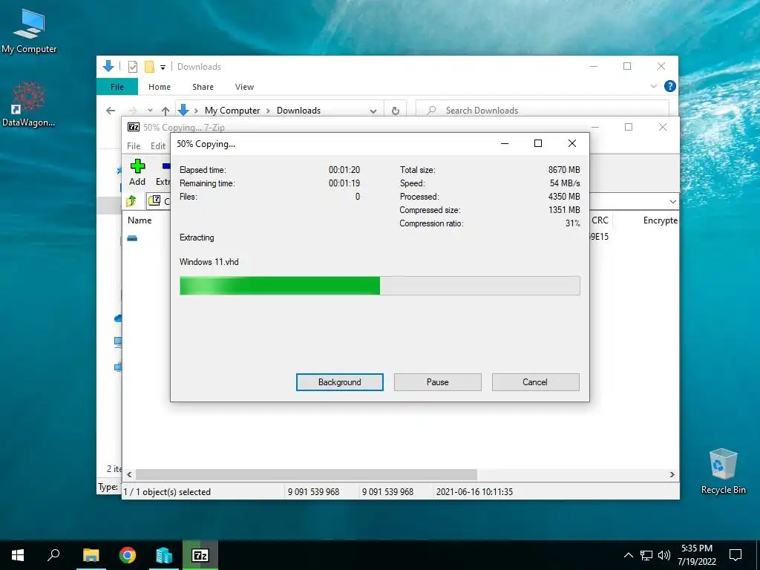This screenshot has height=570, width=760.
Task: Click the clock showing 5:35 PM
Action: pyautogui.click(x=696, y=548)
